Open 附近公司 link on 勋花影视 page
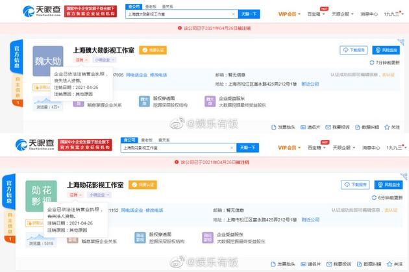 coord(310,219)
